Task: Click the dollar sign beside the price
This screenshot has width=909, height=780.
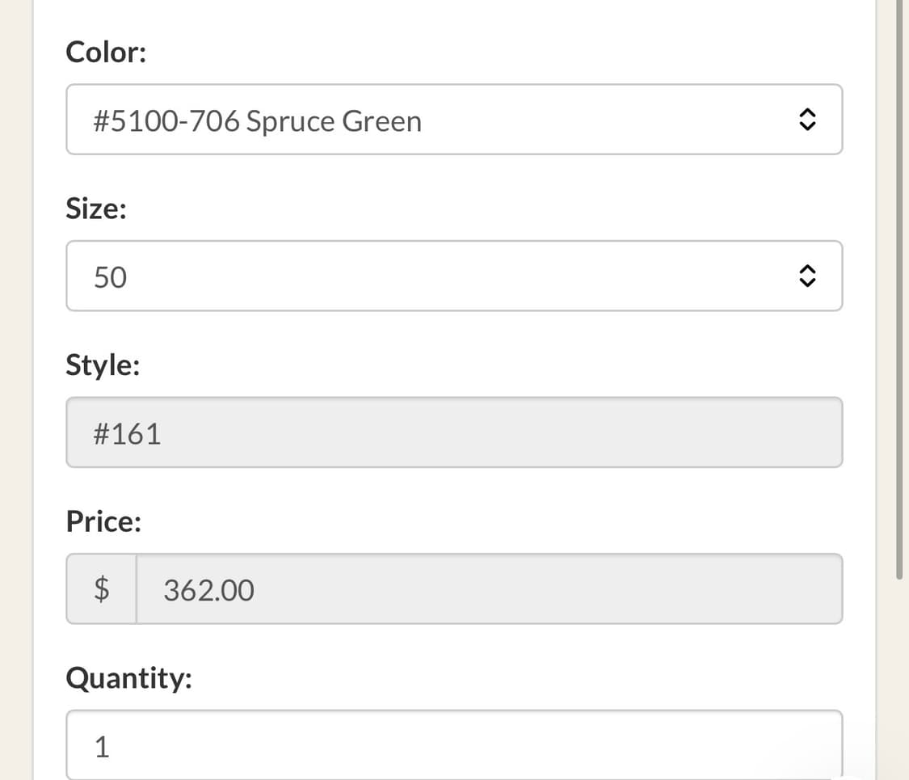Action: coord(102,589)
